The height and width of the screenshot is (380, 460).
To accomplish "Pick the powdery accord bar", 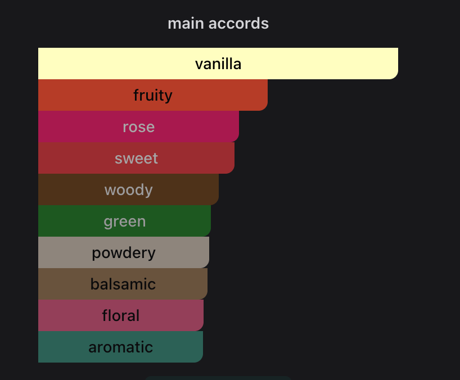I will 124,252.
